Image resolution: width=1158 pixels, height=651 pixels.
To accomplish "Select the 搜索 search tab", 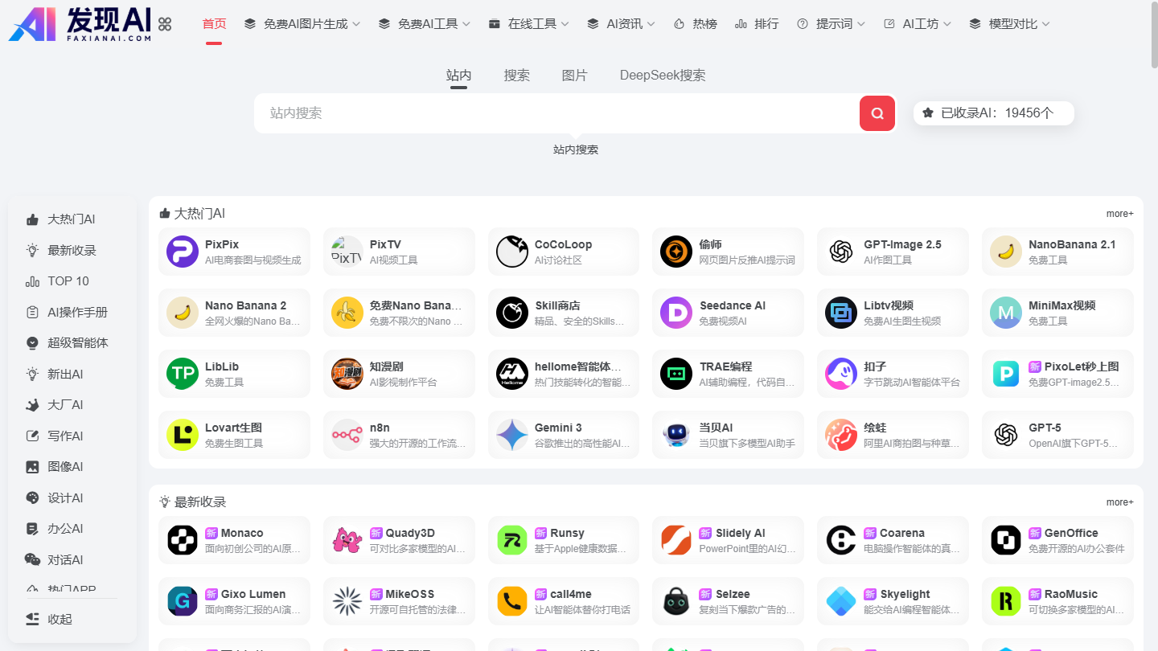I will click(517, 76).
